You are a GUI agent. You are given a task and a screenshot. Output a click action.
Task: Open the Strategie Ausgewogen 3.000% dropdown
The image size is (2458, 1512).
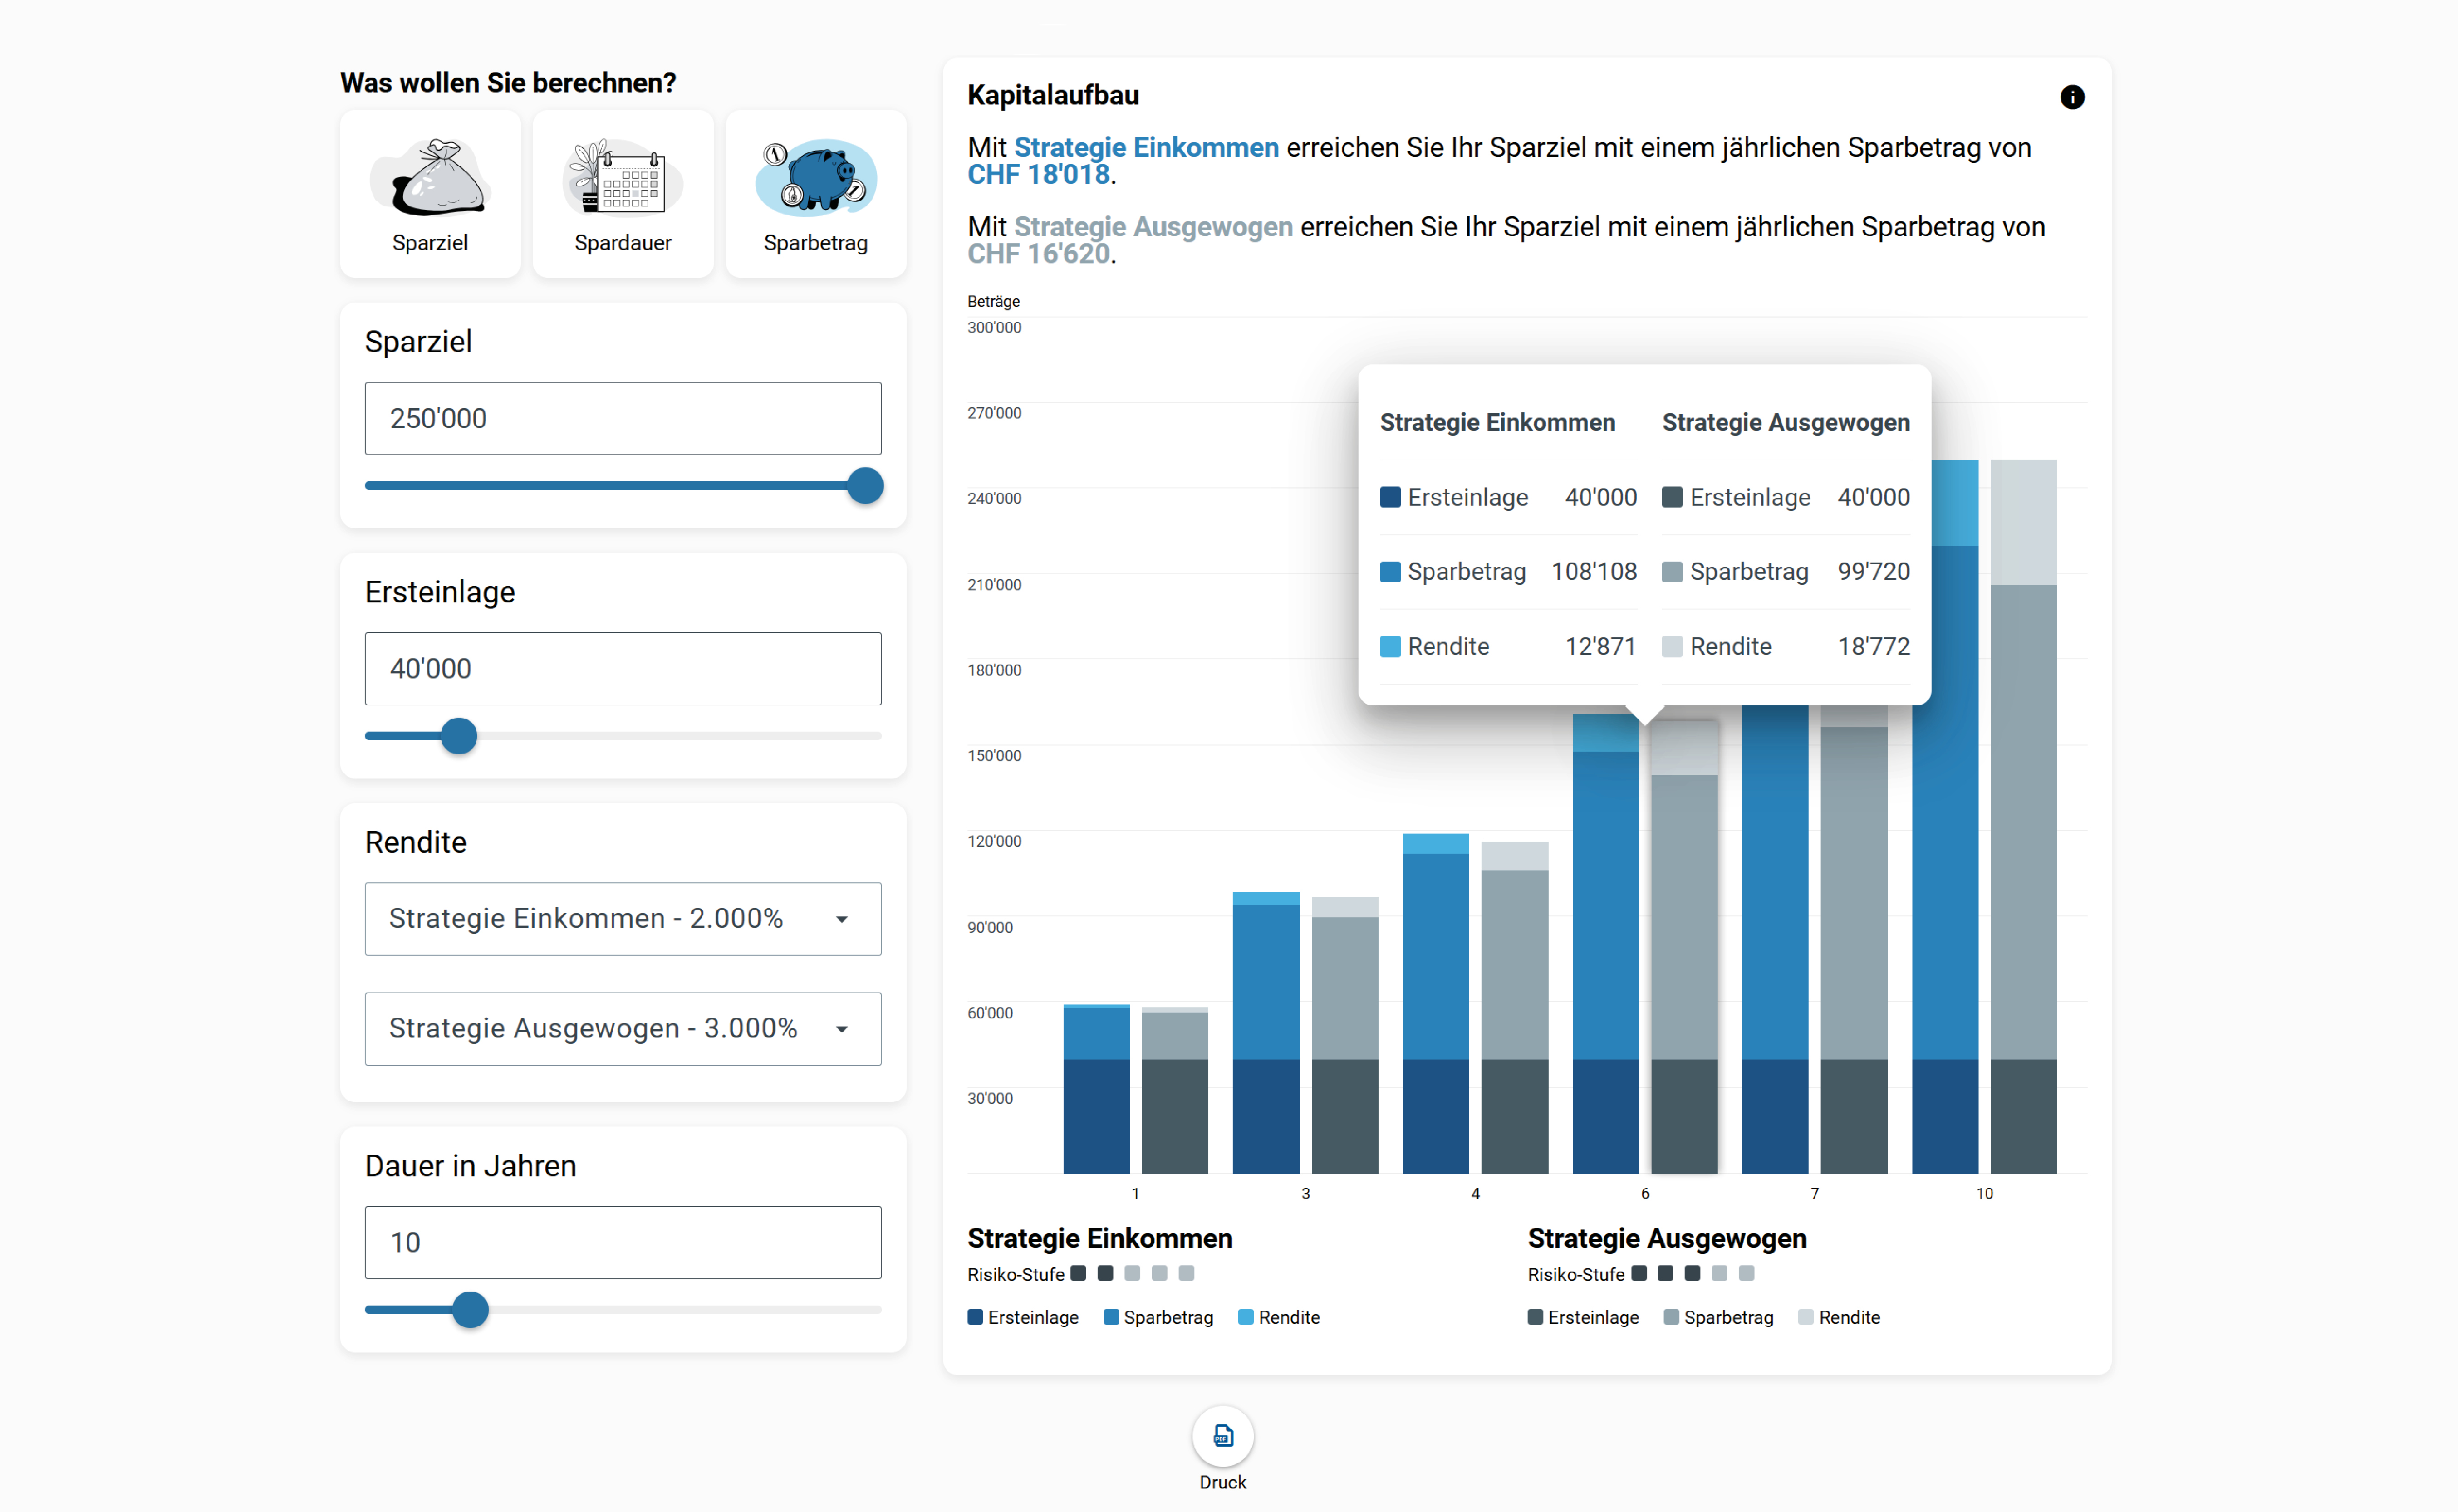(622, 1028)
